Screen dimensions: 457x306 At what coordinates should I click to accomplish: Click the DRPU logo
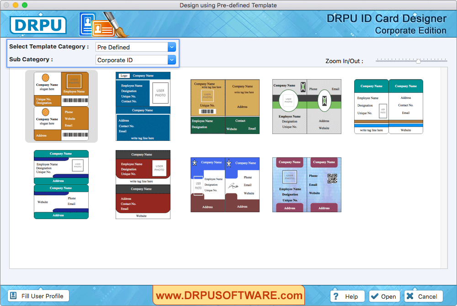point(38,25)
